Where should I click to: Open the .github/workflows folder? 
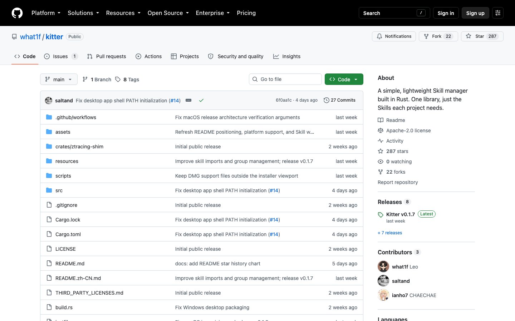tap(76, 117)
